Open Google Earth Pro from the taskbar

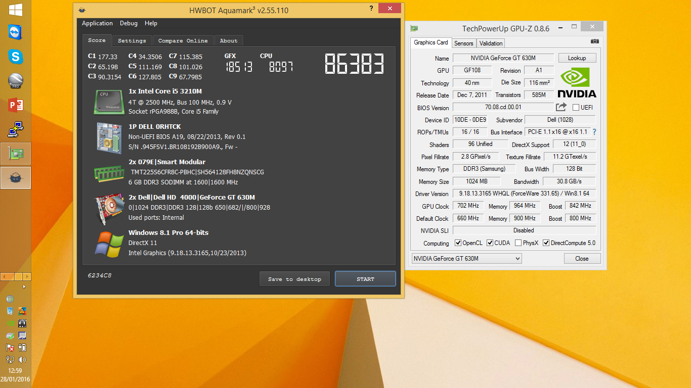[x=16, y=81]
